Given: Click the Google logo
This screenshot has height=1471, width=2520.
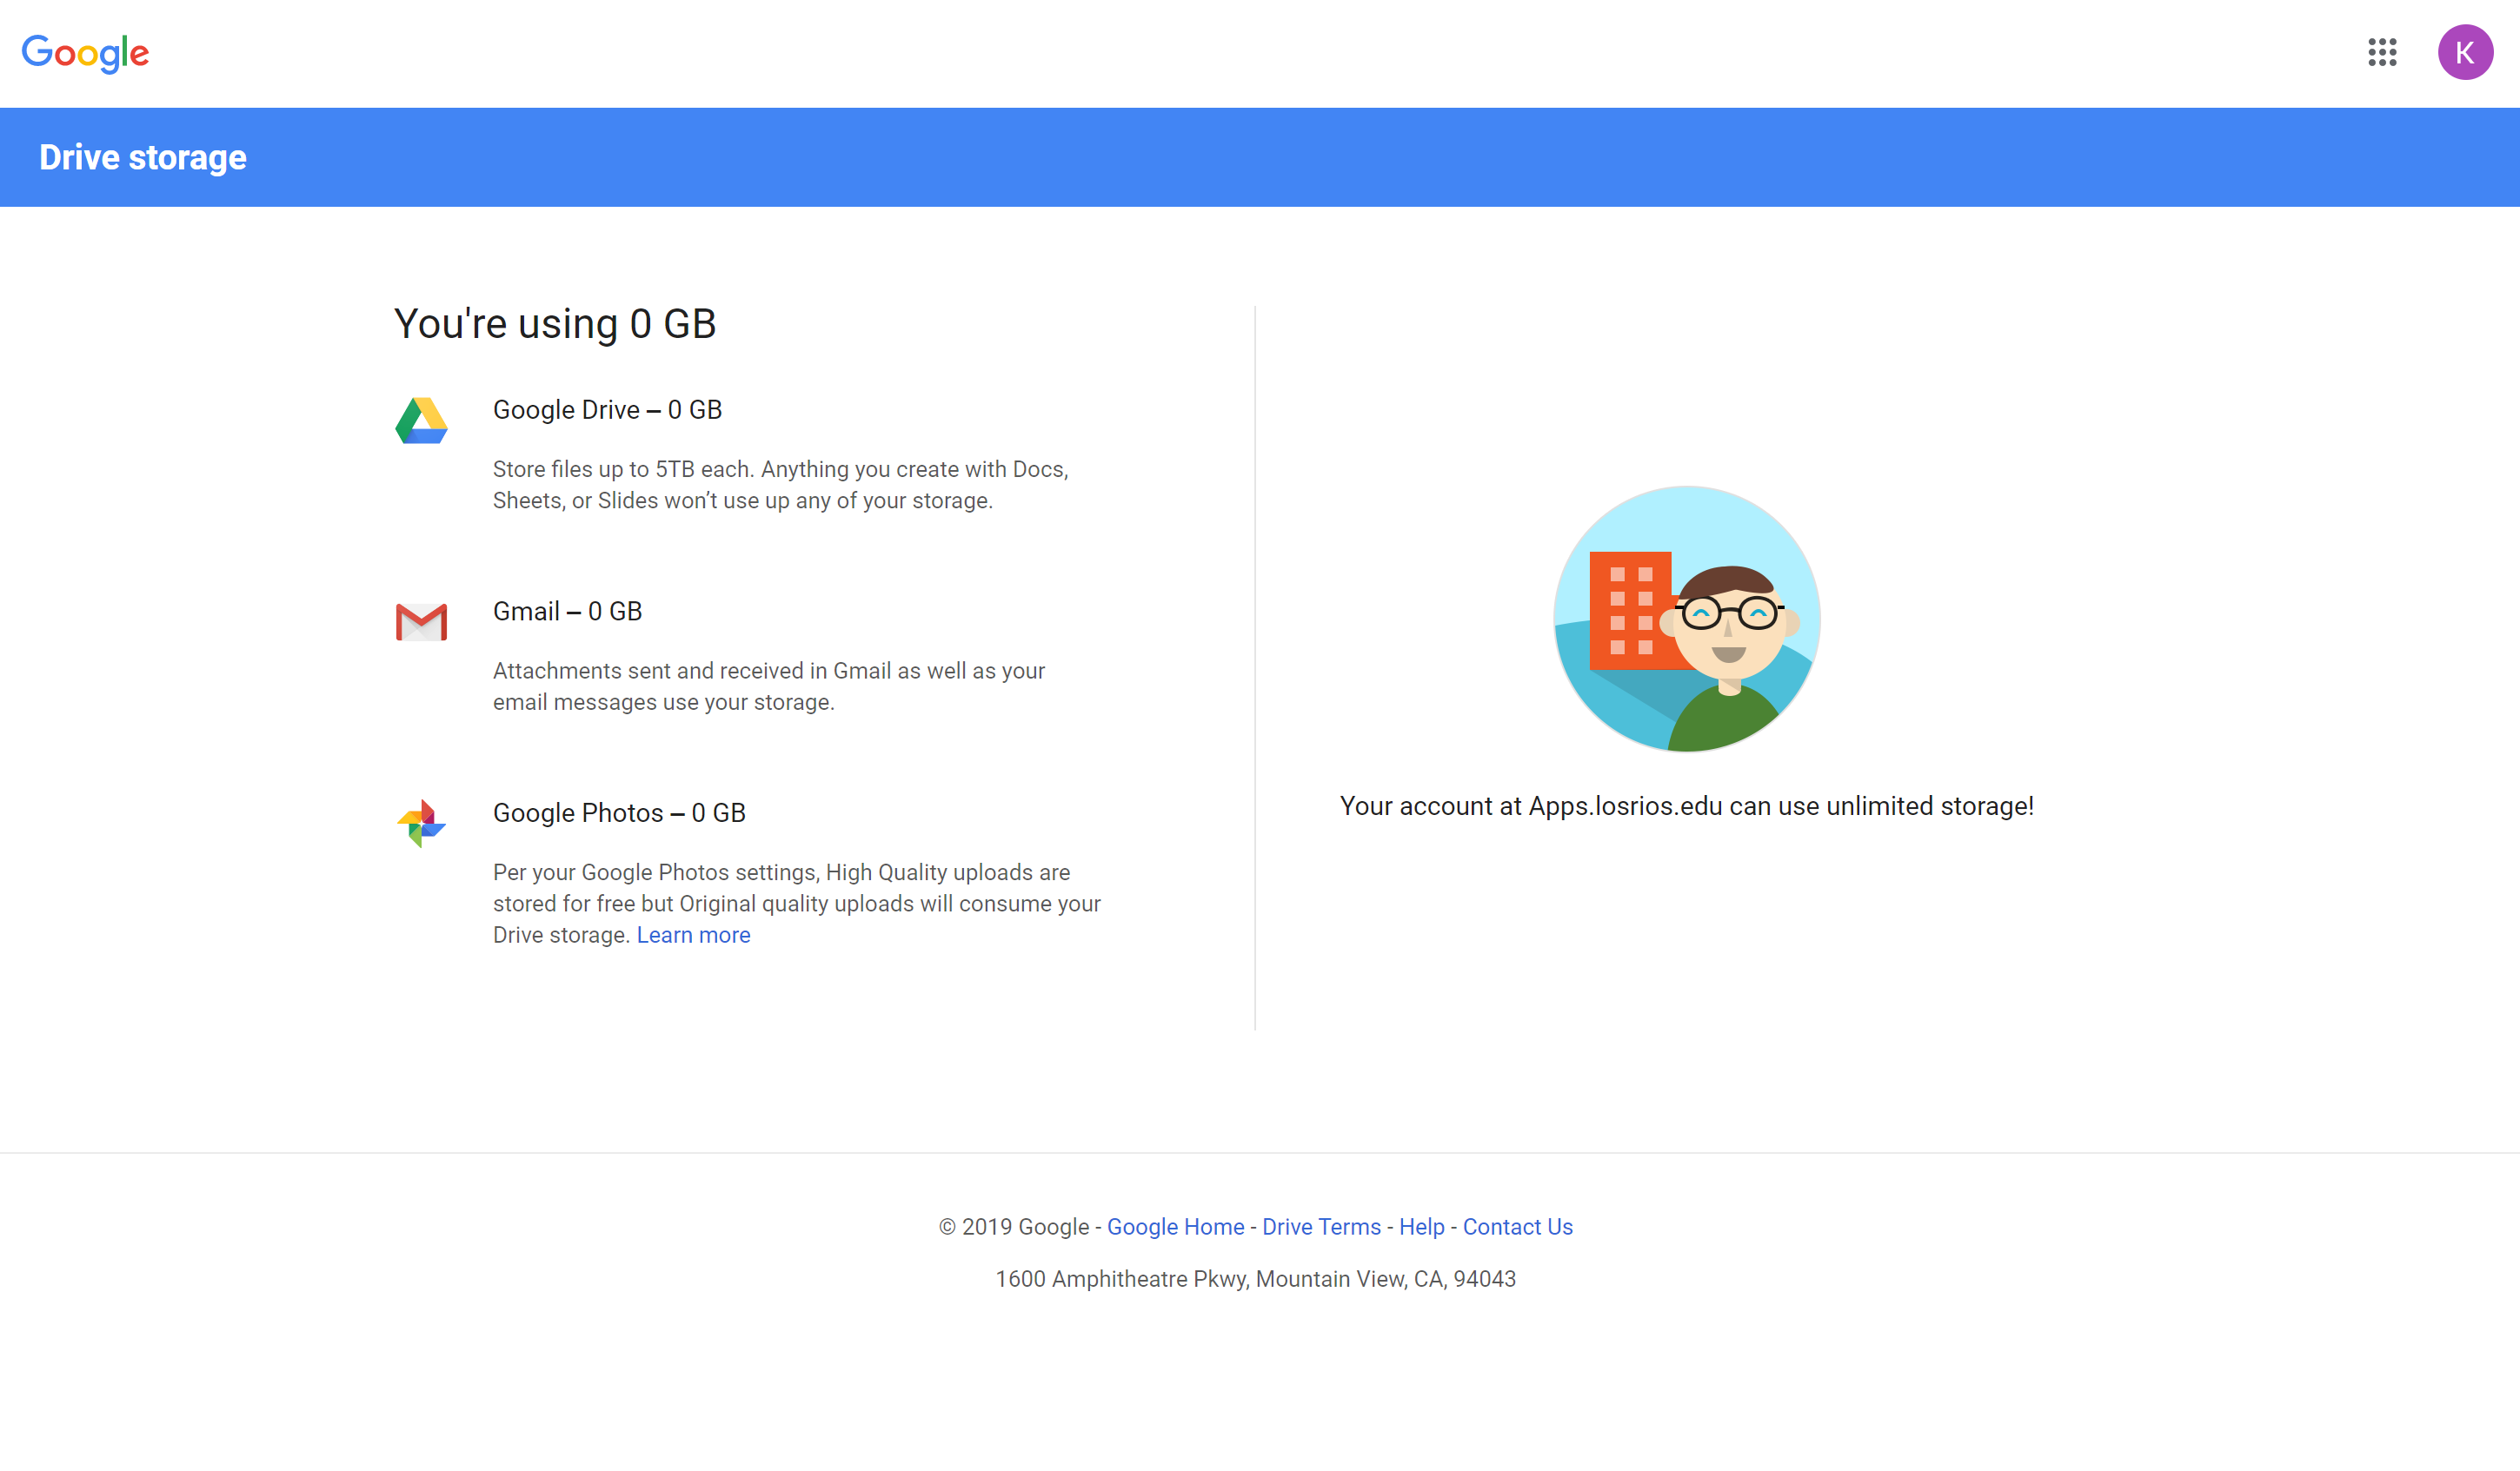Looking at the screenshot, I should (x=85, y=53).
